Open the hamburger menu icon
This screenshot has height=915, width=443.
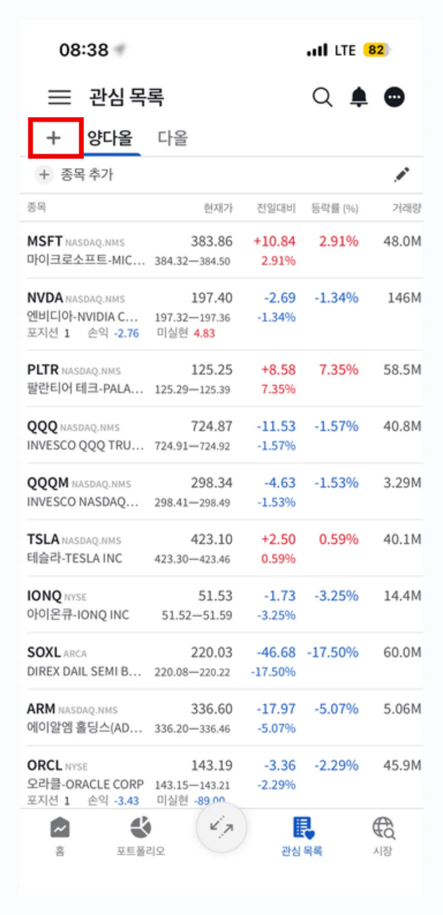[60, 97]
